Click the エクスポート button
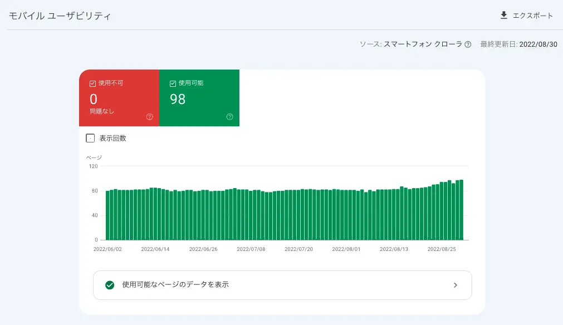563x325 pixels. [527, 16]
